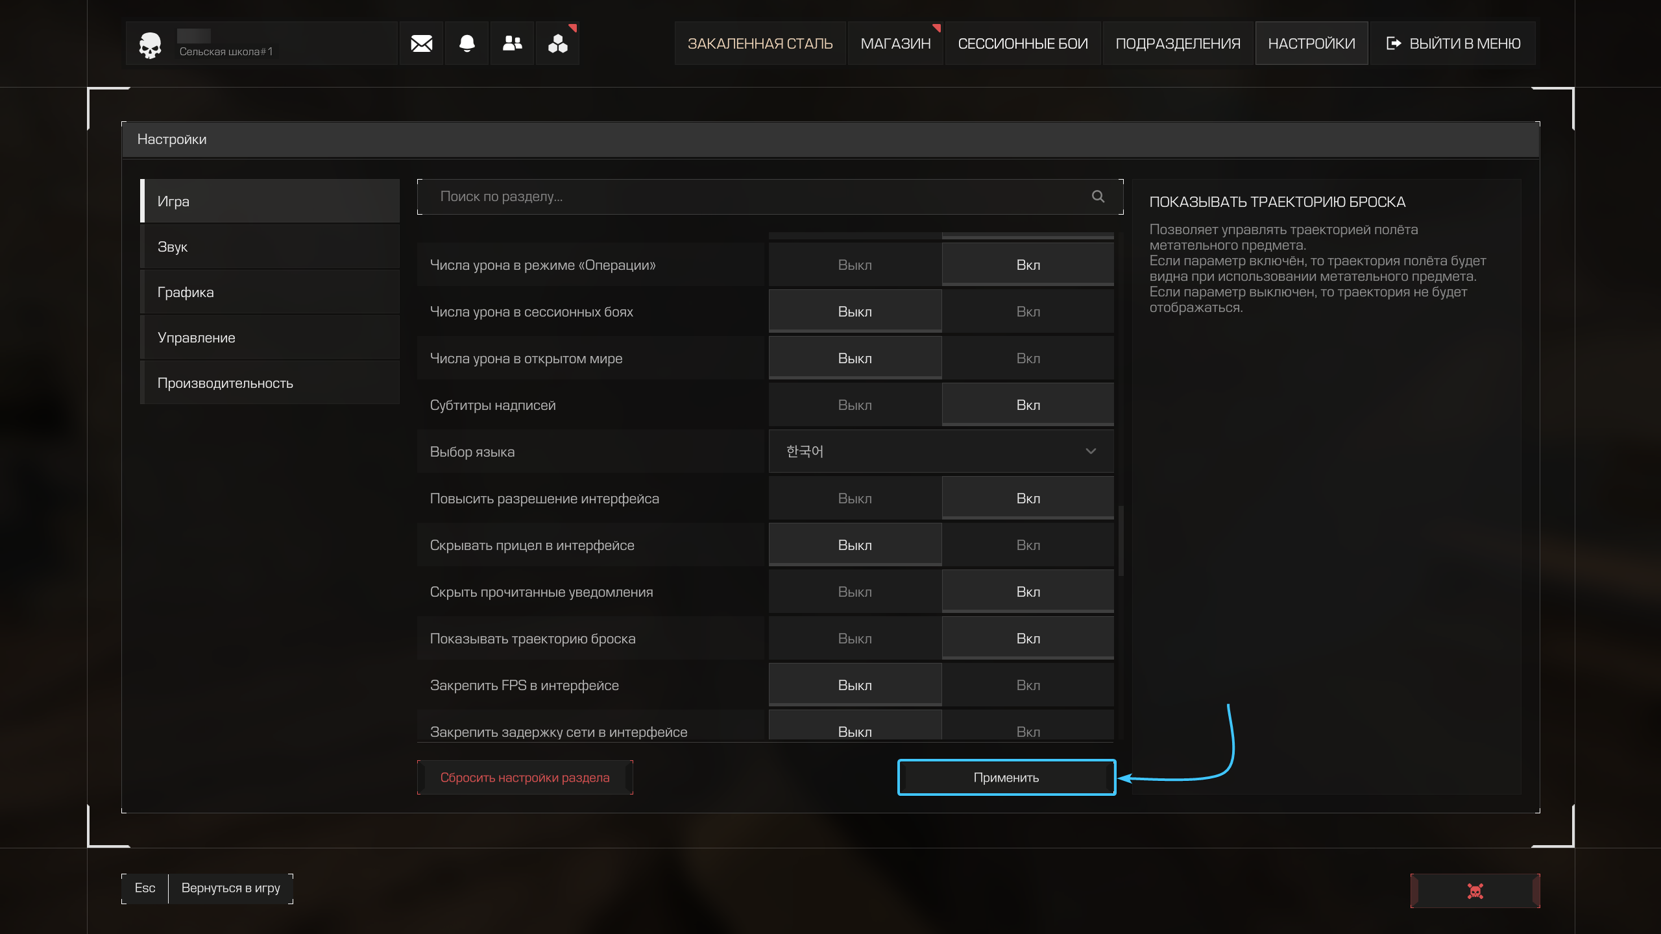The width and height of the screenshot is (1661, 934).
Task: Click the exit icon in 'Выйти в меню'
Action: [x=1393, y=43]
